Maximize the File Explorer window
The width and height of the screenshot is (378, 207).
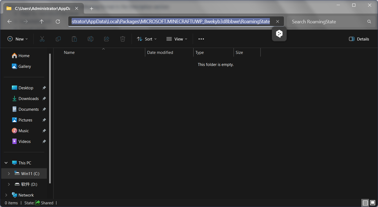354,5
